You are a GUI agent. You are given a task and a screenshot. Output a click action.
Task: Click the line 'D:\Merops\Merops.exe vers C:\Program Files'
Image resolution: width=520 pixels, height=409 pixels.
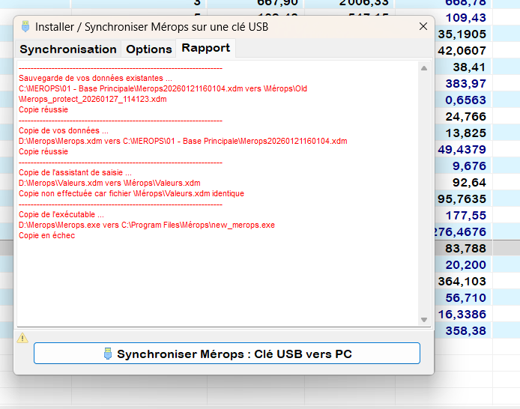(x=147, y=225)
